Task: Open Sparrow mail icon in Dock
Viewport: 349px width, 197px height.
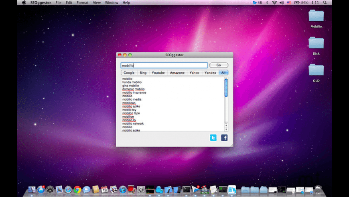Action: pyautogui.click(x=196, y=190)
